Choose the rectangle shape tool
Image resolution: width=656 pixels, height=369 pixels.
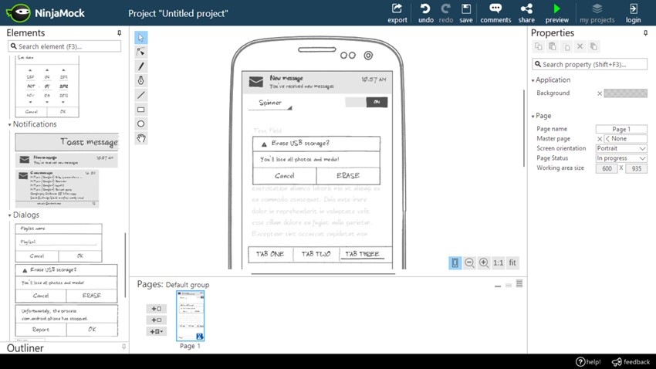(140, 110)
